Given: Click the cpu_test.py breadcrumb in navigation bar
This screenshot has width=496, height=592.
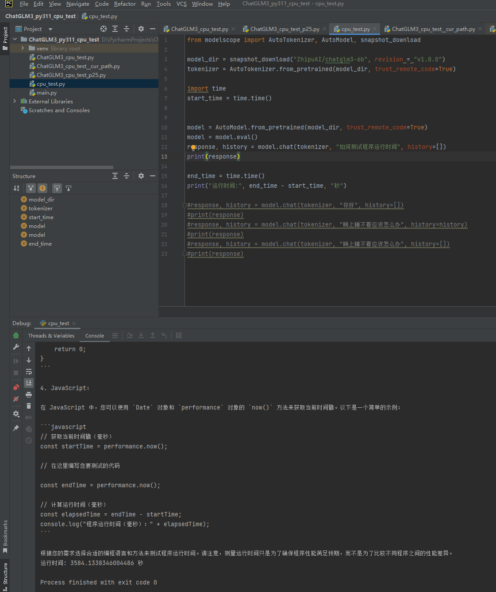Looking at the screenshot, I should pos(100,16).
